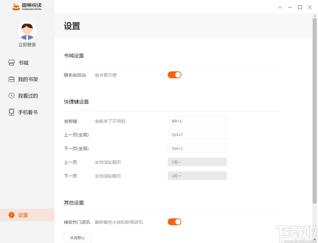Click the disabled 上一页 ↑或← field
This screenshot has height=243, width=318.
(197, 162)
